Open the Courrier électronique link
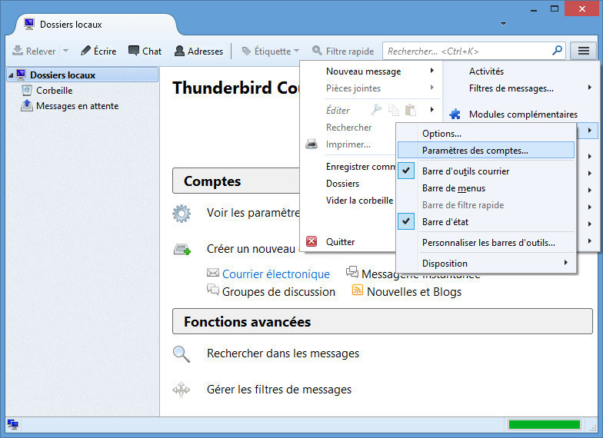 pos(275,274)
